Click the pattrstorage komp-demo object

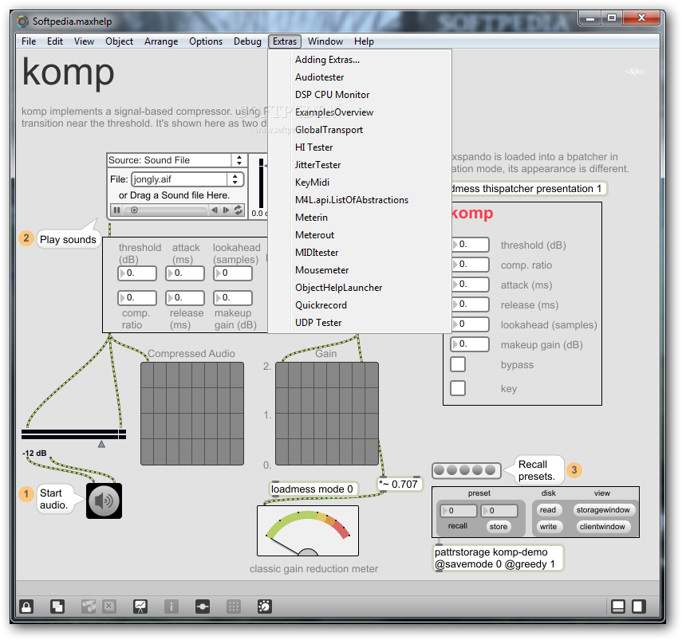[x=499, y=558]
